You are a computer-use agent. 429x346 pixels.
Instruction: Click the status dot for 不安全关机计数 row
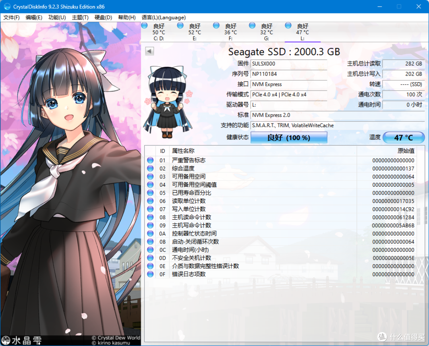150,258
